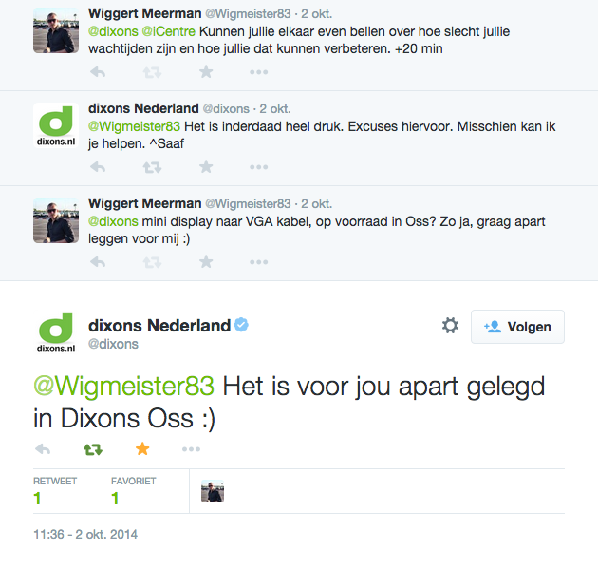Open more options on dixons 'Excuses hiervoor' tweet
Image resolution: width=598 pixels, height=568 pixels.
(258, 167)
